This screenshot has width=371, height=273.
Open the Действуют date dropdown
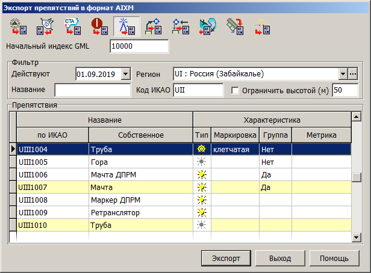tap(125, 74)
